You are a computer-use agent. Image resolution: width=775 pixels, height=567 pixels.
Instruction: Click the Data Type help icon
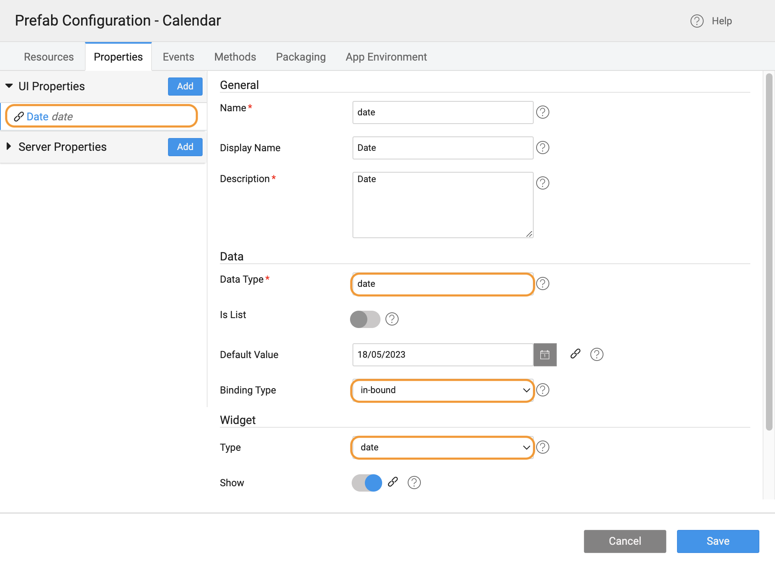coord(543,284)
